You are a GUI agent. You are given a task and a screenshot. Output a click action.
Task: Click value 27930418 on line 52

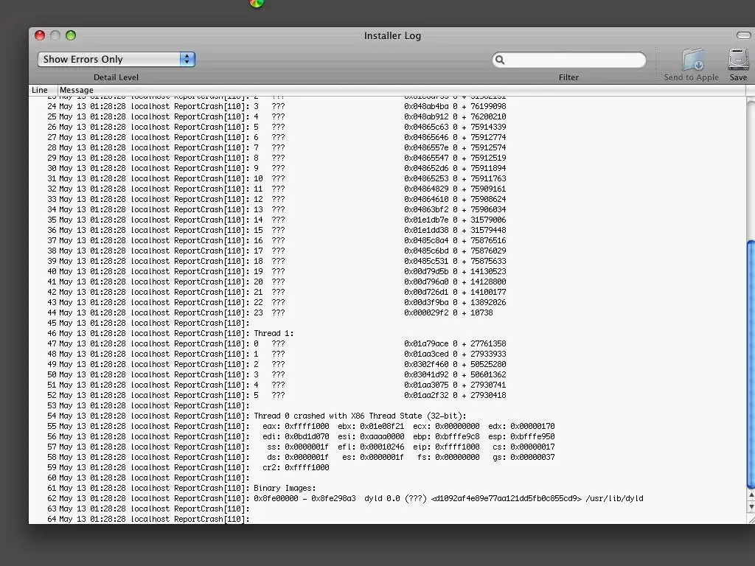(x=488, y=396)
